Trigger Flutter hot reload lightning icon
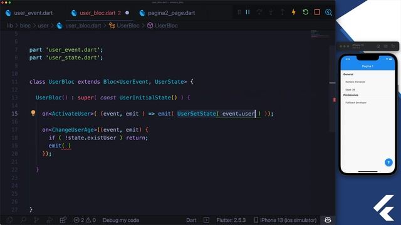401x225 pixels. coord(294,12)
